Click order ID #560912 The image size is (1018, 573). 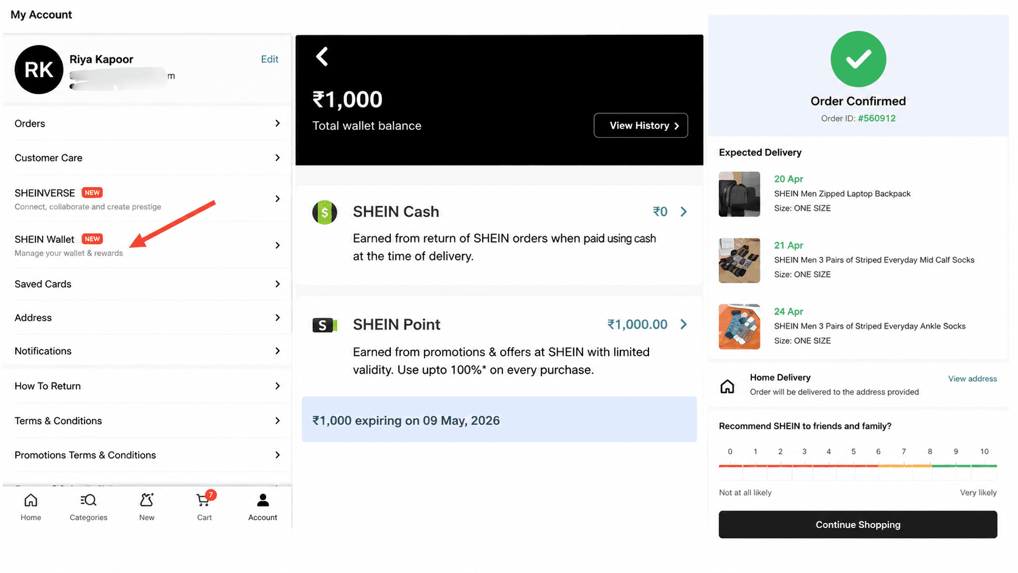[877, 118]
